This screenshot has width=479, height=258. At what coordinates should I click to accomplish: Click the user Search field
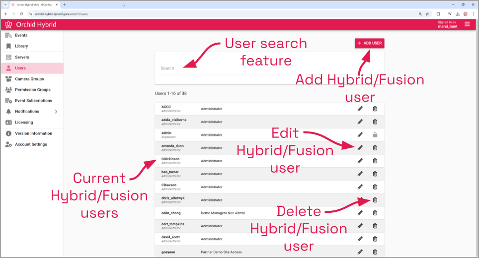[269, 68]
